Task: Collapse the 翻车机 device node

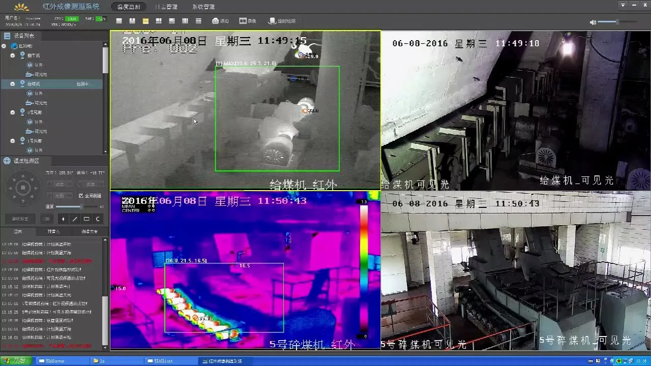Action: coord(13,55)
